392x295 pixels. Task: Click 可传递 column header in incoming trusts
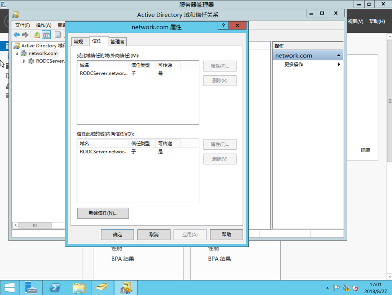pyautogui.click(x=168, y=144)
